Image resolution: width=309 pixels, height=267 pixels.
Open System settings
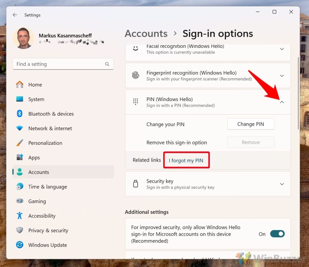coord(63,99)
